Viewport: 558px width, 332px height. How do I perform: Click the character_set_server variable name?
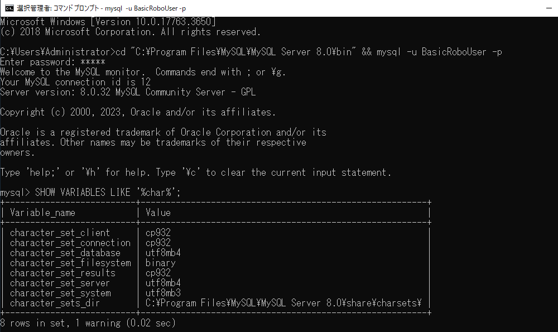[x=60, y=283]
